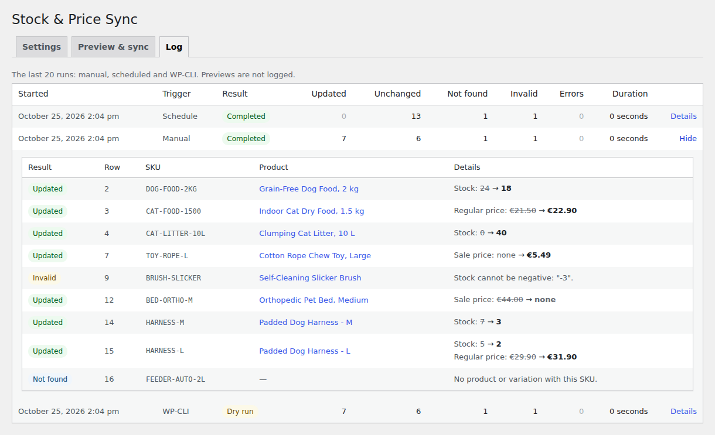Click the Started column header
The height and width of the screenshot is (435, 715).
click(33, 94)
